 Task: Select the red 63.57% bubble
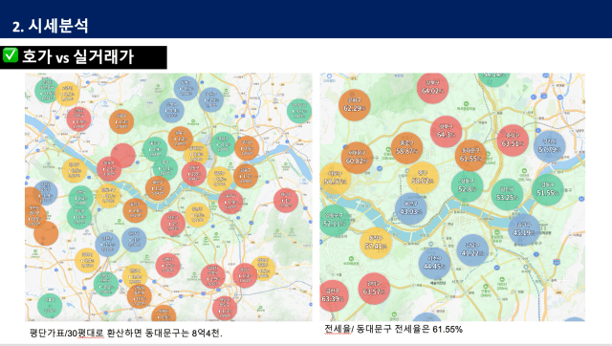374,289
